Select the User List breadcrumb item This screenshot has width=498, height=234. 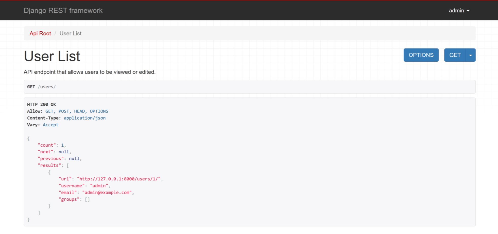71,33
